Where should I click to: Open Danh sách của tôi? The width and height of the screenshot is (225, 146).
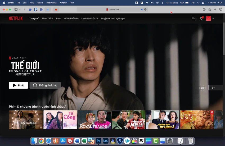tap(90, 19)
